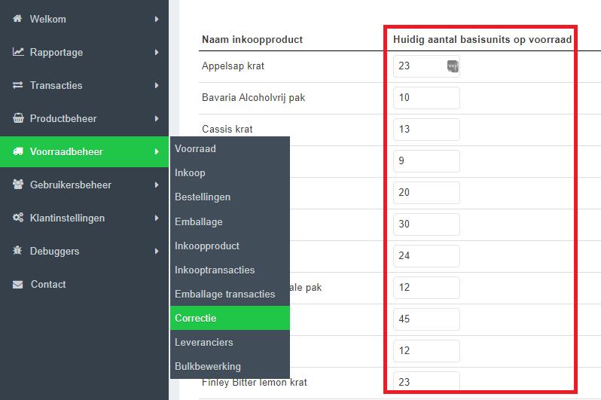The height and width of the screenshot is (400, 601).
Task: Select Inkooptransacties from the submenu
Action: 215,270
